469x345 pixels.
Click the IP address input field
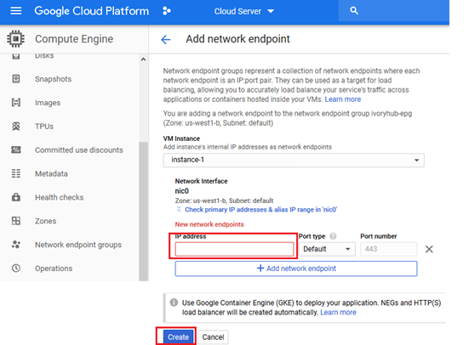pyautogui.click(x=234, y=249)
